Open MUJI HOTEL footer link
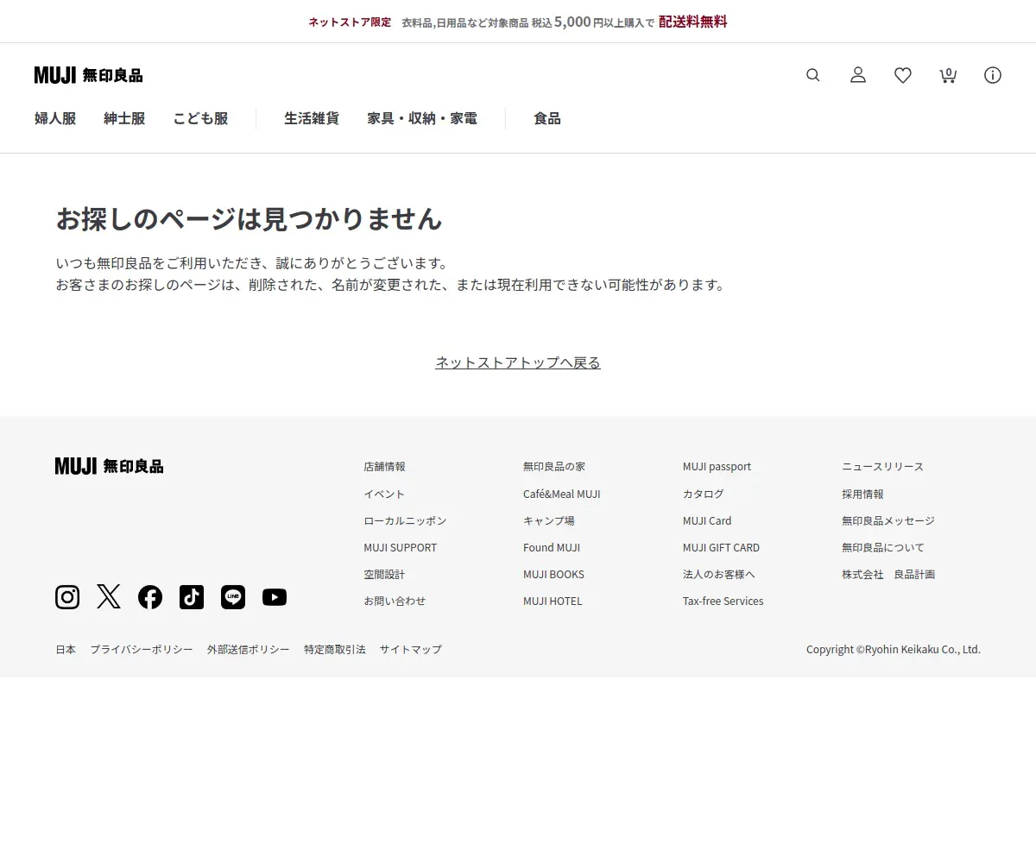 [x=553, y=601]
